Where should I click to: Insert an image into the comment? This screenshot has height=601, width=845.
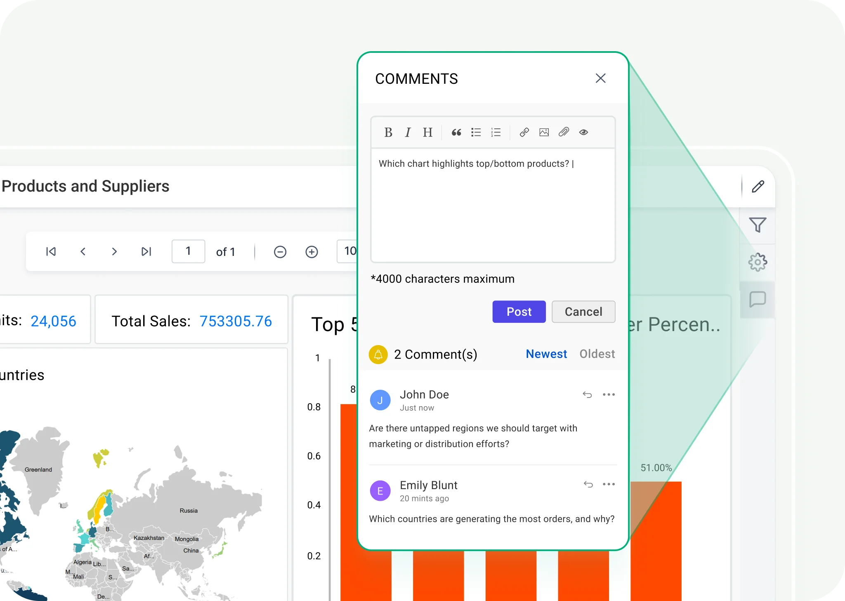[x=544, y=133]
